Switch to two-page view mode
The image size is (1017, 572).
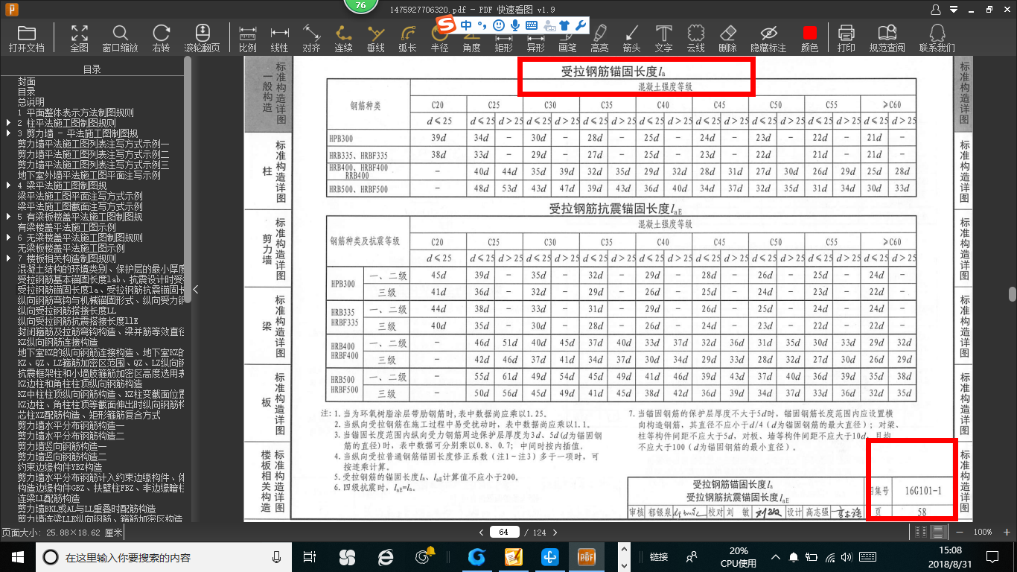922,532
